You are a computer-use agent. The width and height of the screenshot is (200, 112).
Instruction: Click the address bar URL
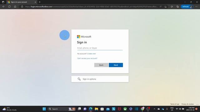tap(91, 7)
